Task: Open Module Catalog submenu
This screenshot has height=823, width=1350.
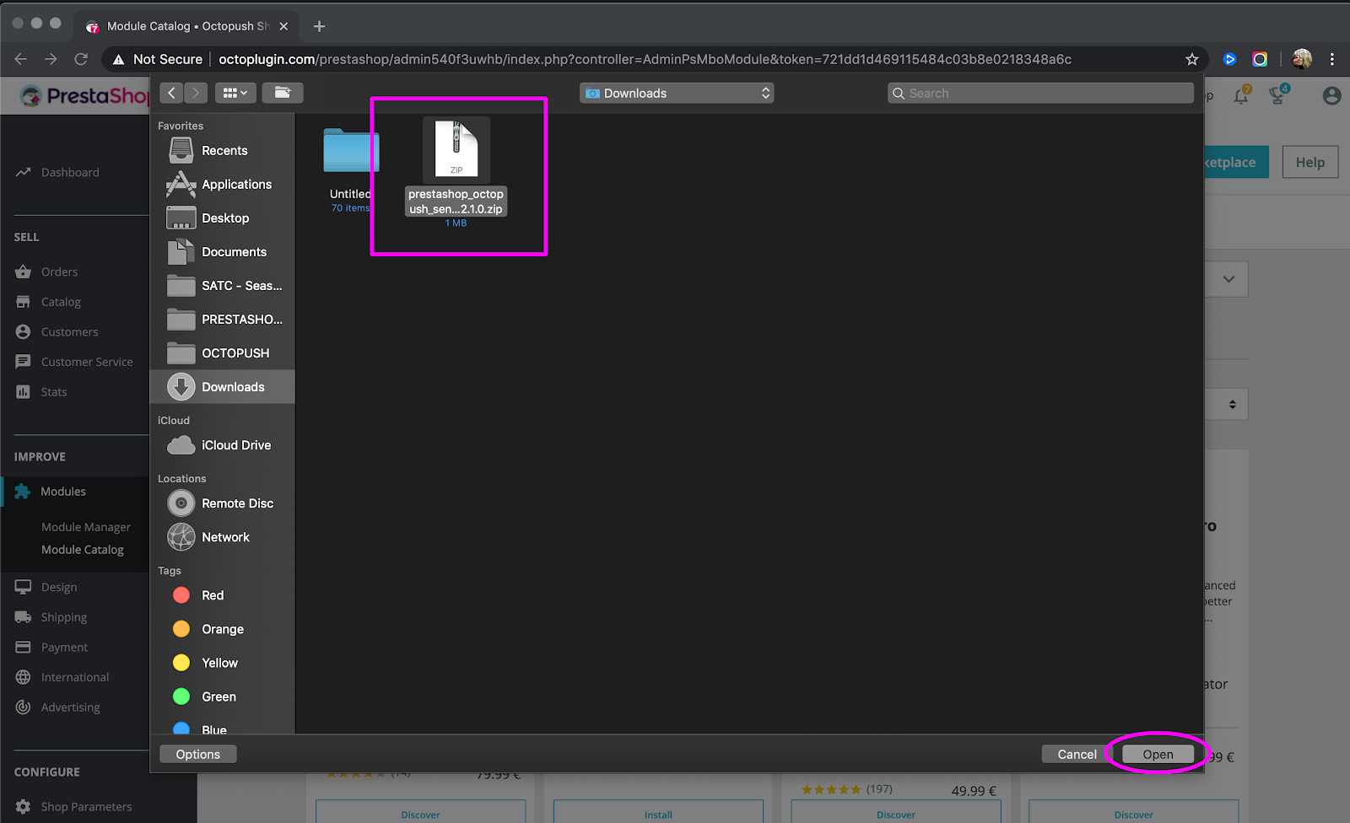Action: point(83,550)
